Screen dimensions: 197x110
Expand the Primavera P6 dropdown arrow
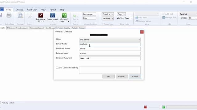(x=43, y=21)
